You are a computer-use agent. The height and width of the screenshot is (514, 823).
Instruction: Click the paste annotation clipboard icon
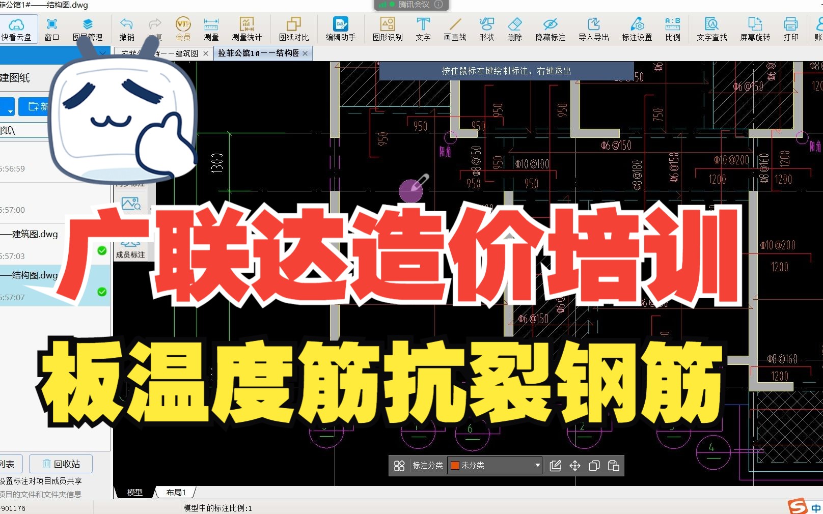pyautogui.click(x=614, y=466)
